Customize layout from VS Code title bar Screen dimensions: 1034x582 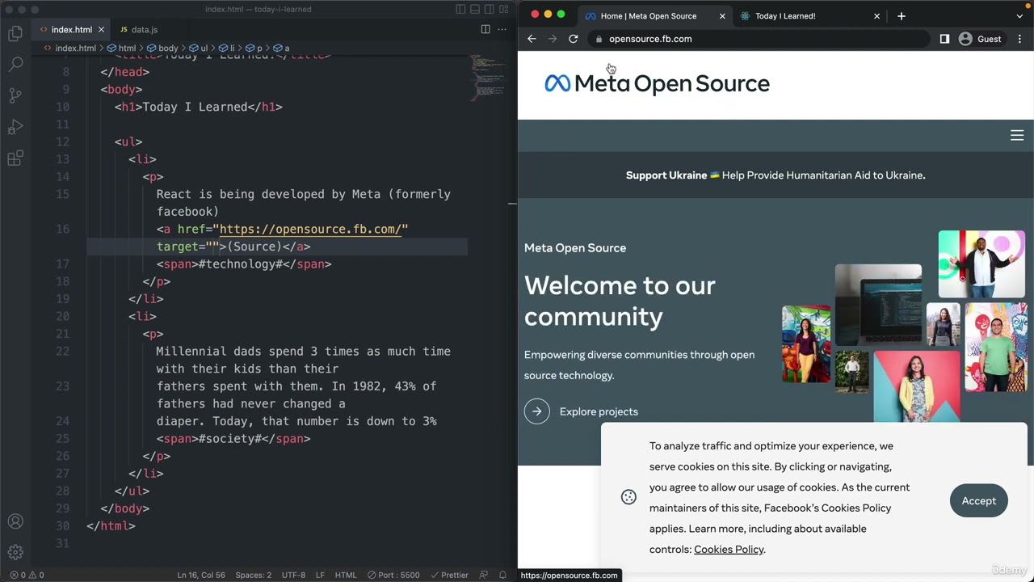504,10
